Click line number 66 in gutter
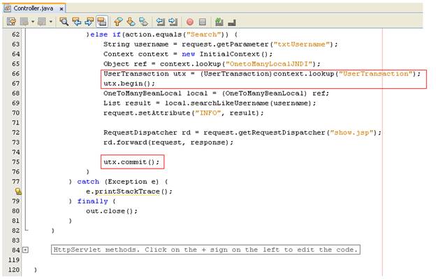Screen dimensions: 436x279 tap(16, 73)
